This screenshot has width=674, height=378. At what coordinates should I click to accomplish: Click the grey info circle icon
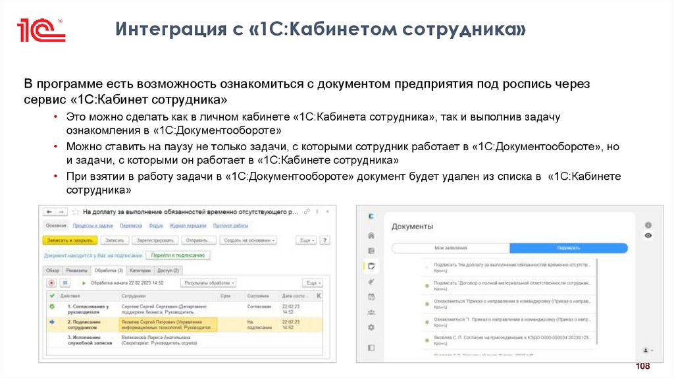648,225
